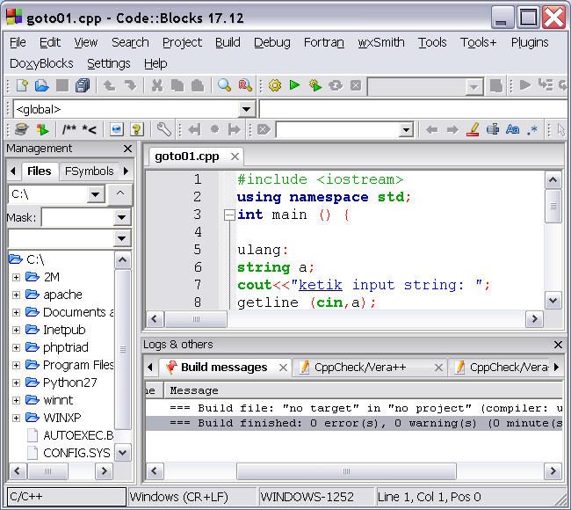Go up one directory level button
Viewport: 571px width, 510px height.
pyautogui.click(x=120, y=193)
